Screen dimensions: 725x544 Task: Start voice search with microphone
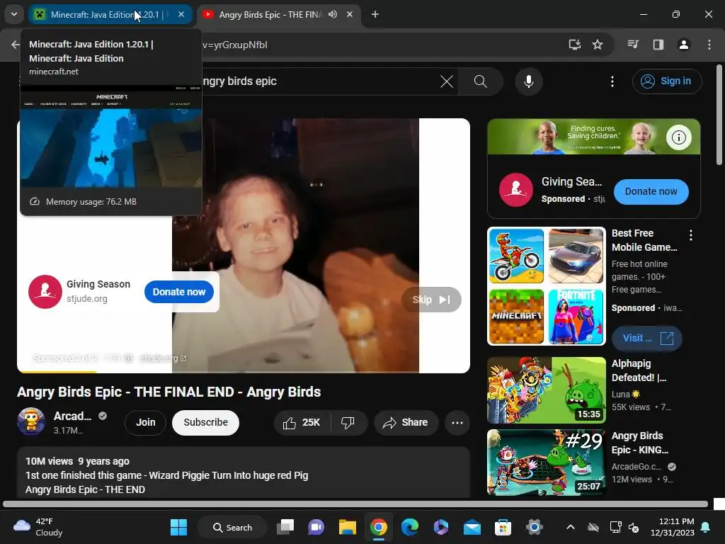tap(528, 81)
